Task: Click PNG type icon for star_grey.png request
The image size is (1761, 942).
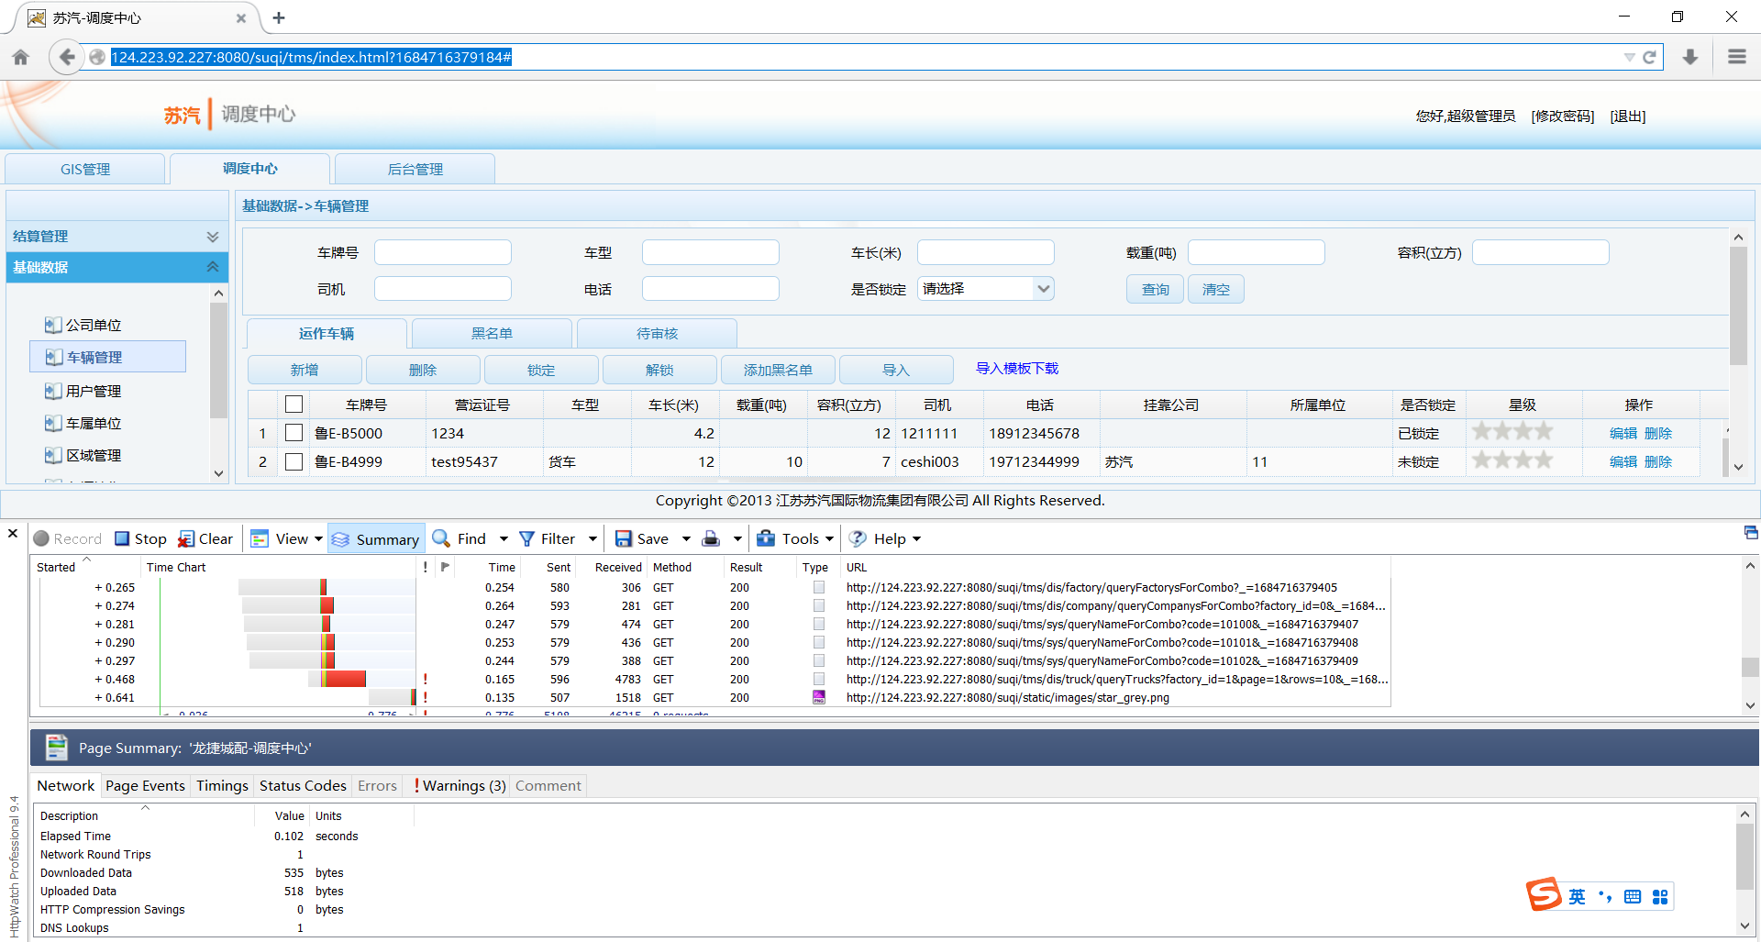Action: click(819, 698)
